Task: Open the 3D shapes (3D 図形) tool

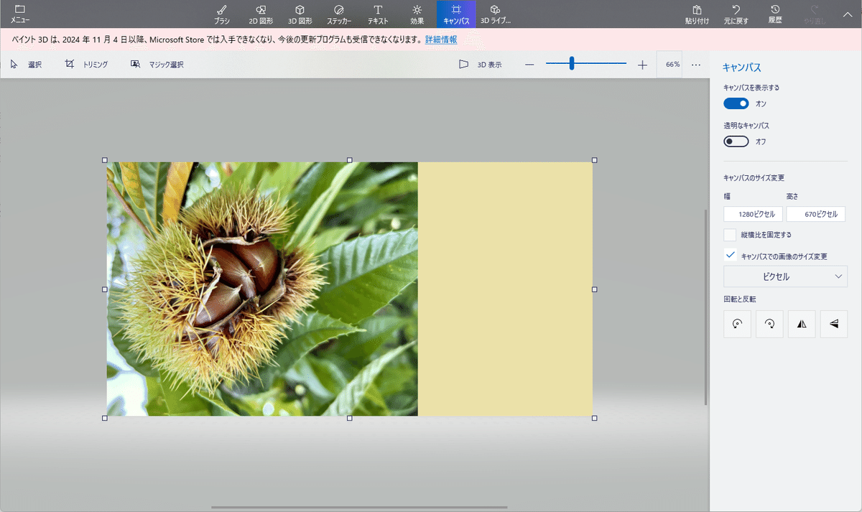Action: point(300,14)
